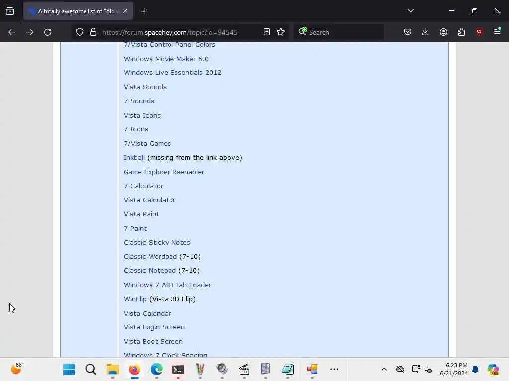
Task: Open the Downloads panel
Action: point(425,32)
